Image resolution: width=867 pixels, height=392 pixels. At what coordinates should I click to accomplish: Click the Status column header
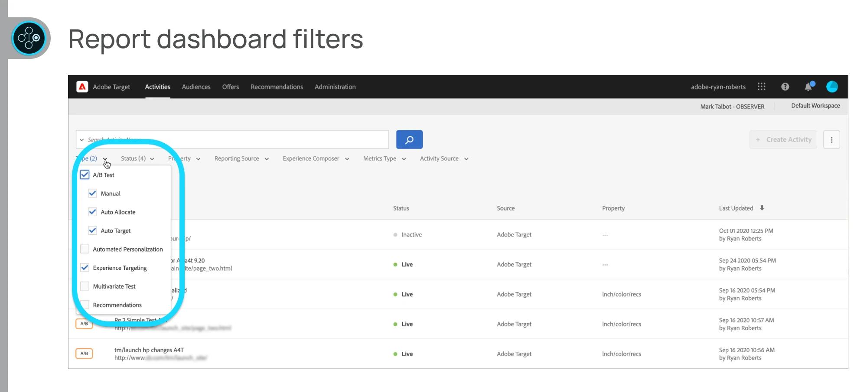point(401,208)
